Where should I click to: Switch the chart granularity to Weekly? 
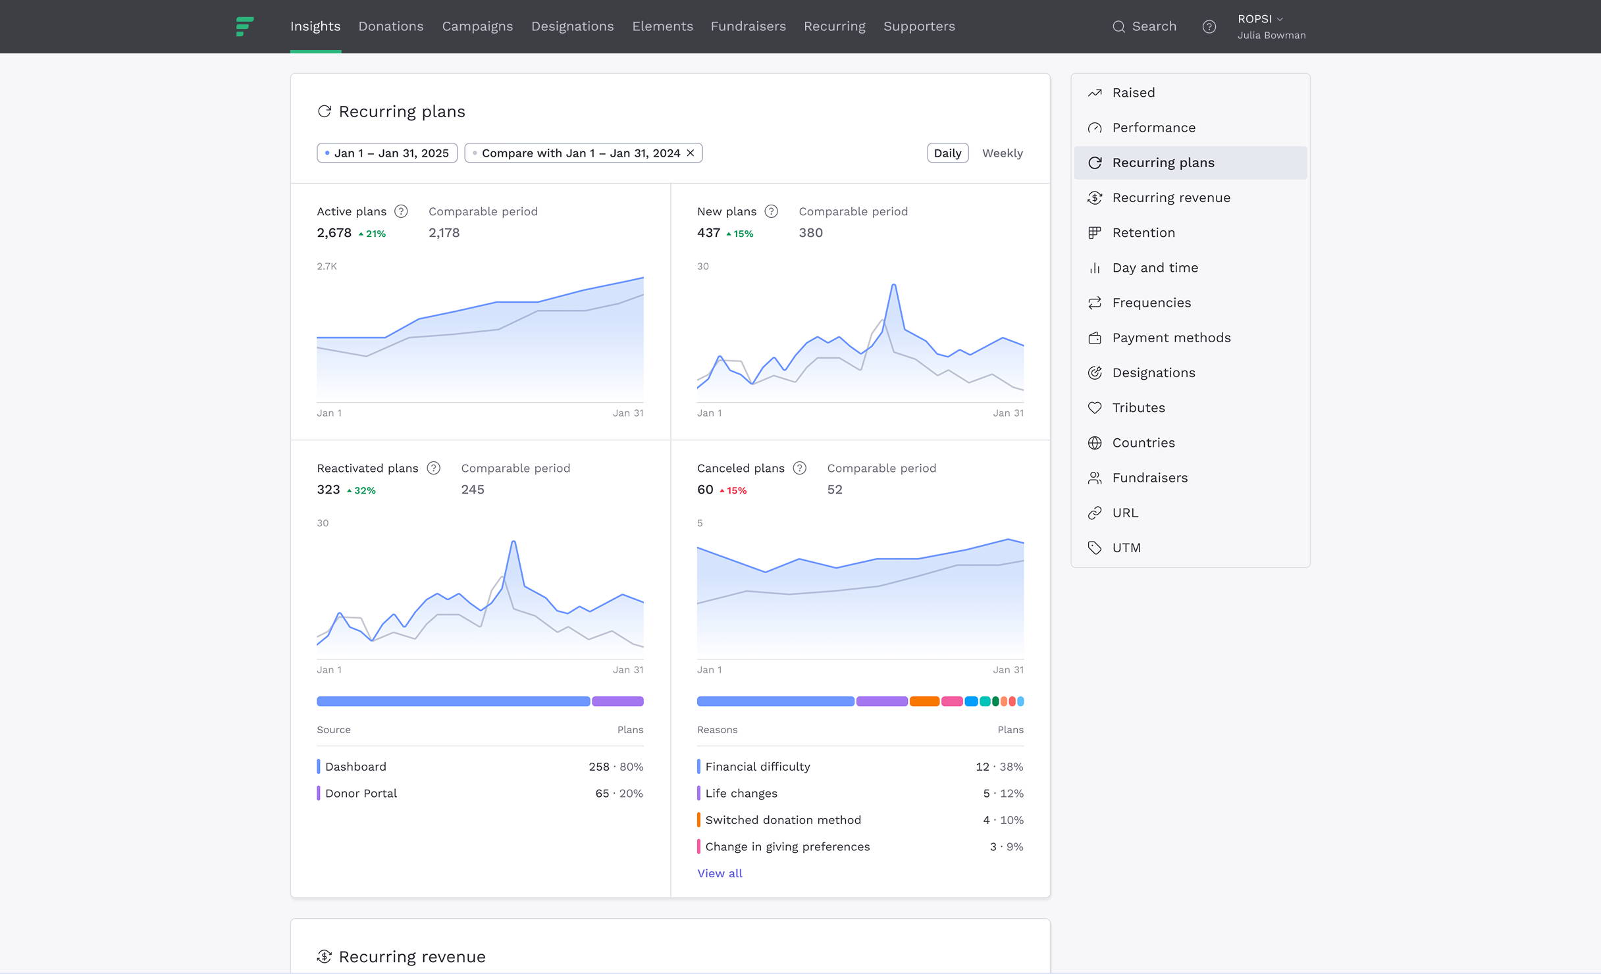[x=1002, y=153]
